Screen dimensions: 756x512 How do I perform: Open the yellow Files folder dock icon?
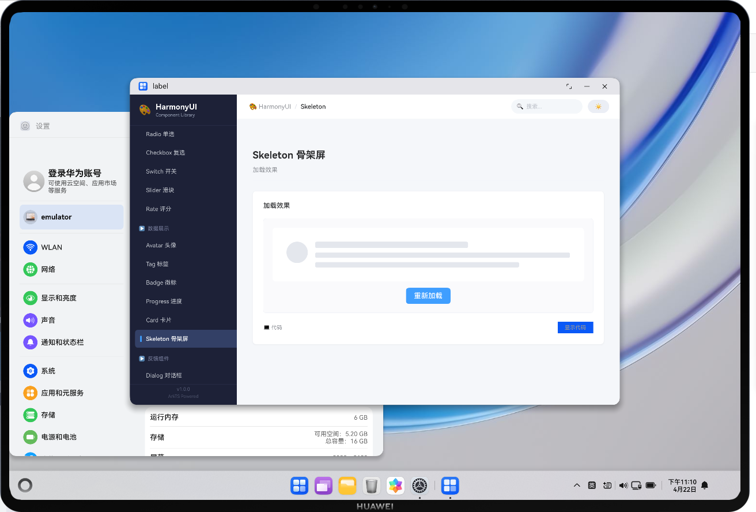coord(347,486)
